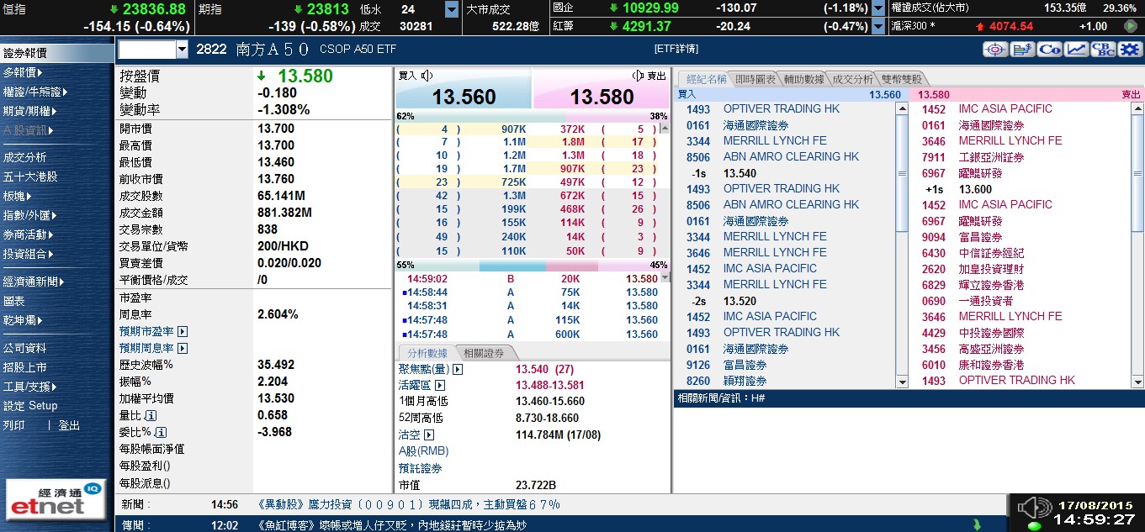The image size is (1145, 532).
Task: Open the dropdown arrow beside 低水 24
Action: coord(452,9)
